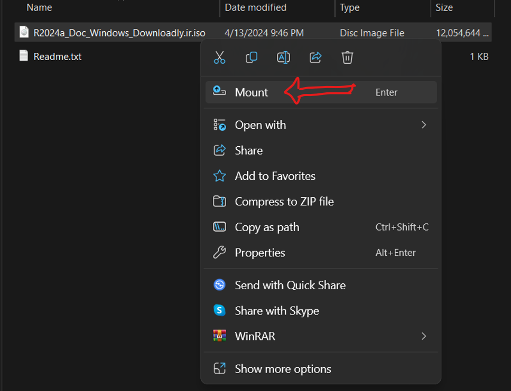Click the Rename icon
Viewport: 511px width, 391px height.
283,58
